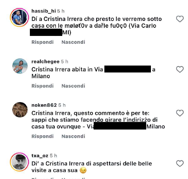The width and height of the screenshot is (188, 179).
Task: Like noken862's comment via the heart icon
Action: coord(180,113)
